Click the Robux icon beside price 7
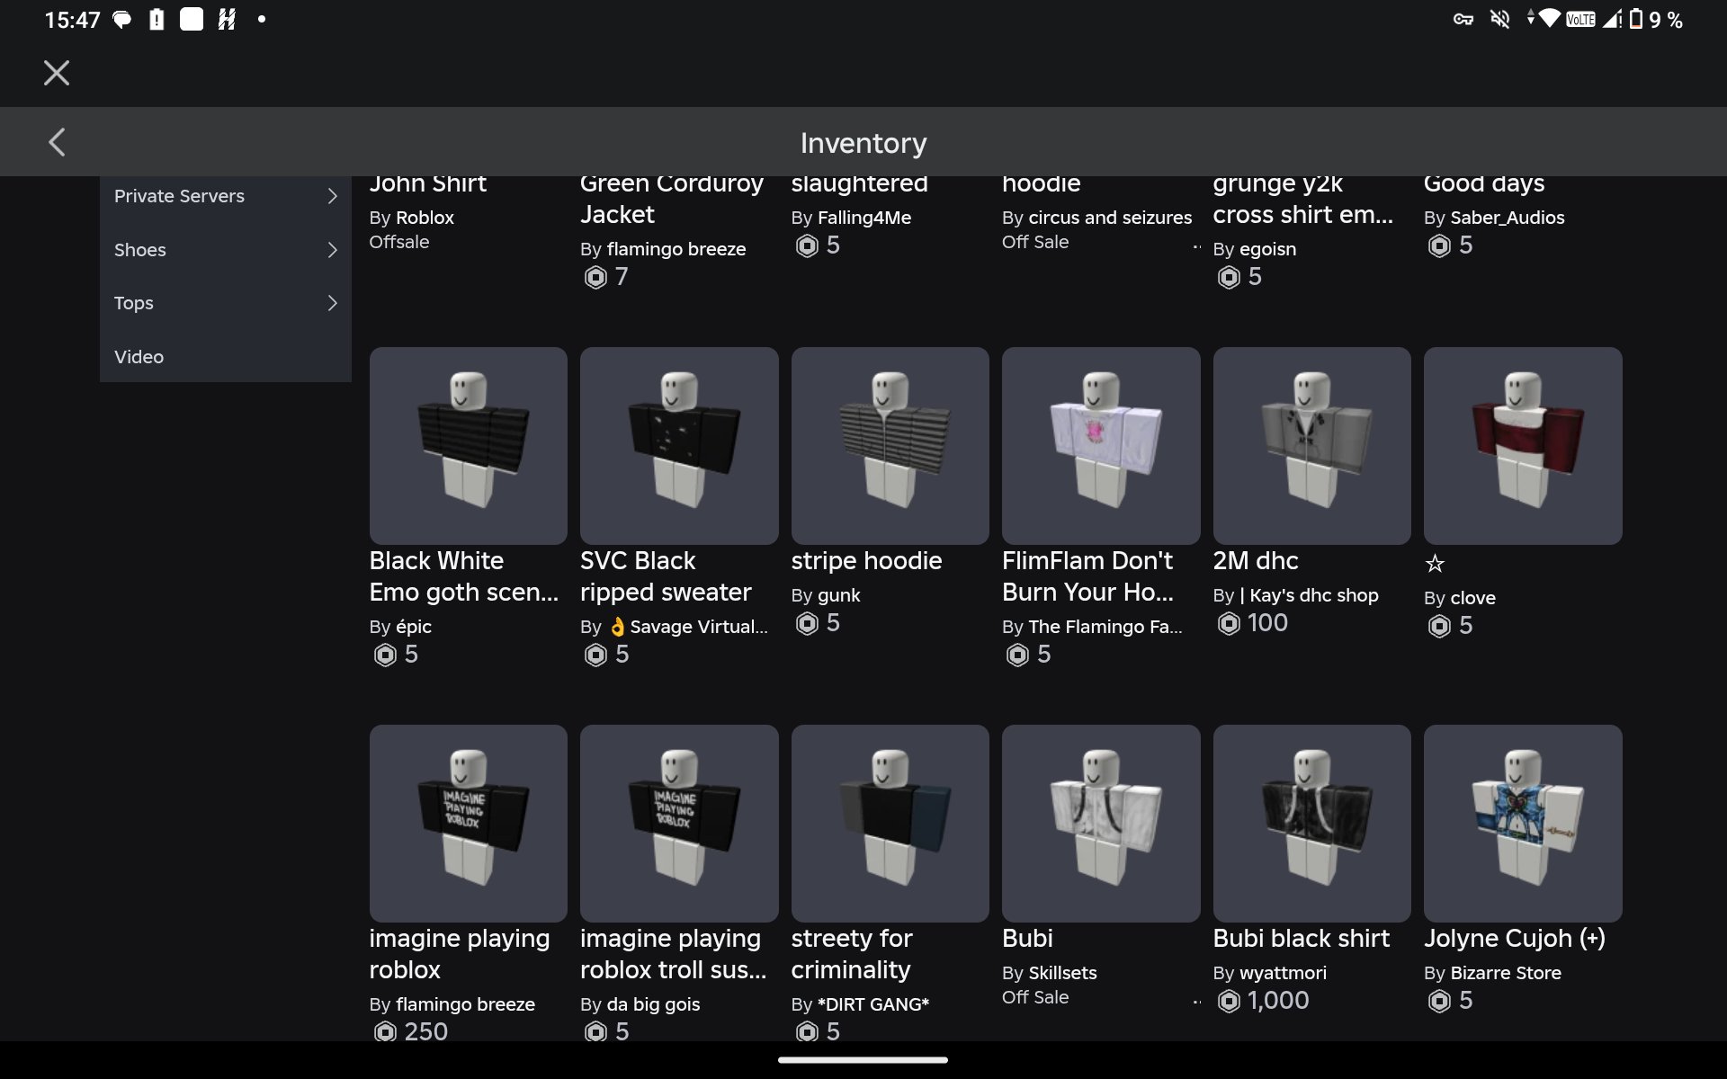 (595, 277)
